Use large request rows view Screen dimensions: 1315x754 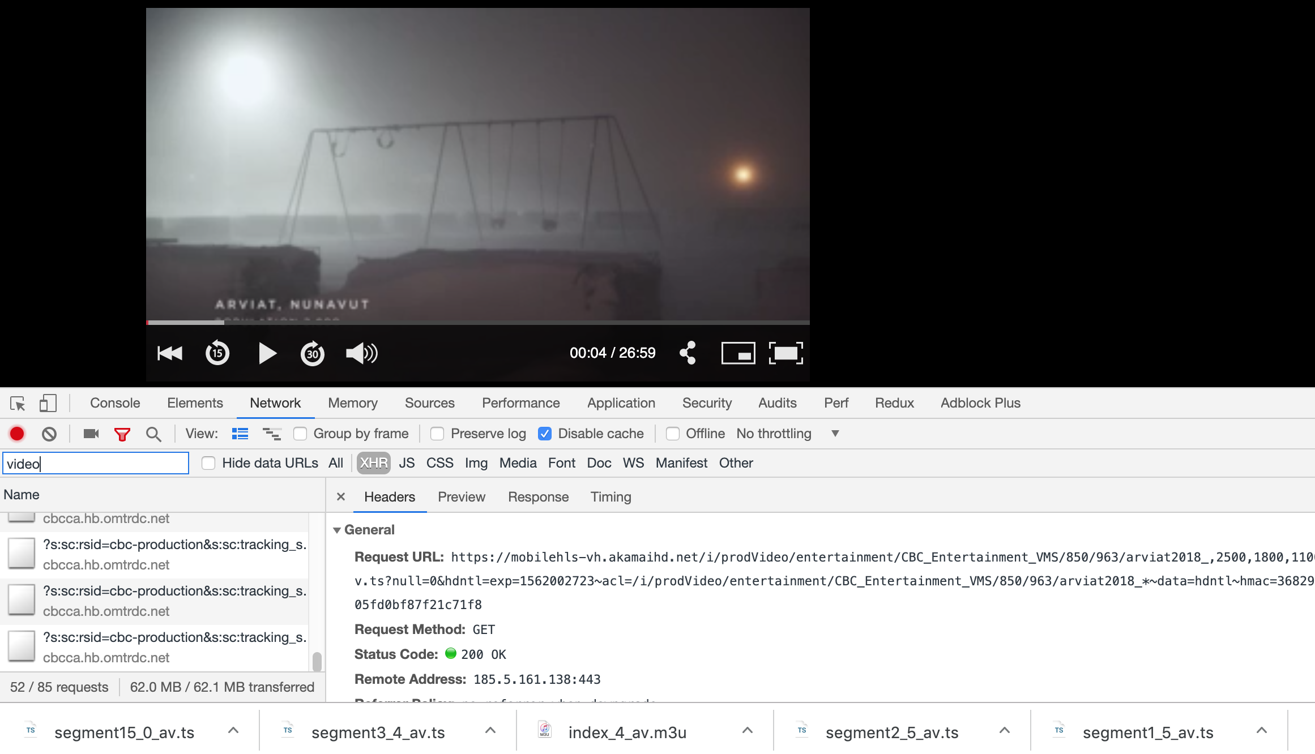(x=240, y=434)
